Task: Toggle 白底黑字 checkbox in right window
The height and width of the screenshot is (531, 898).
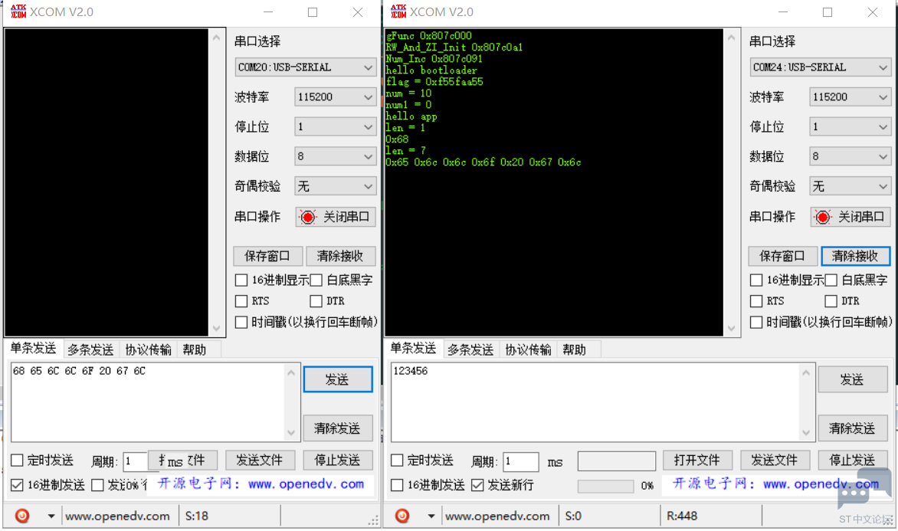Action: point(831,280)
